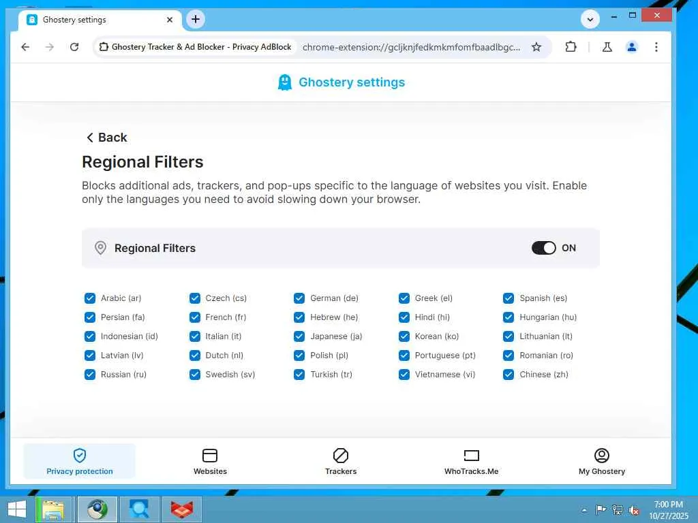Uncheck the Swedish (sv) checkbox
Image resolution: width=698 pixels, height=523 pixels.
(194, 375)
